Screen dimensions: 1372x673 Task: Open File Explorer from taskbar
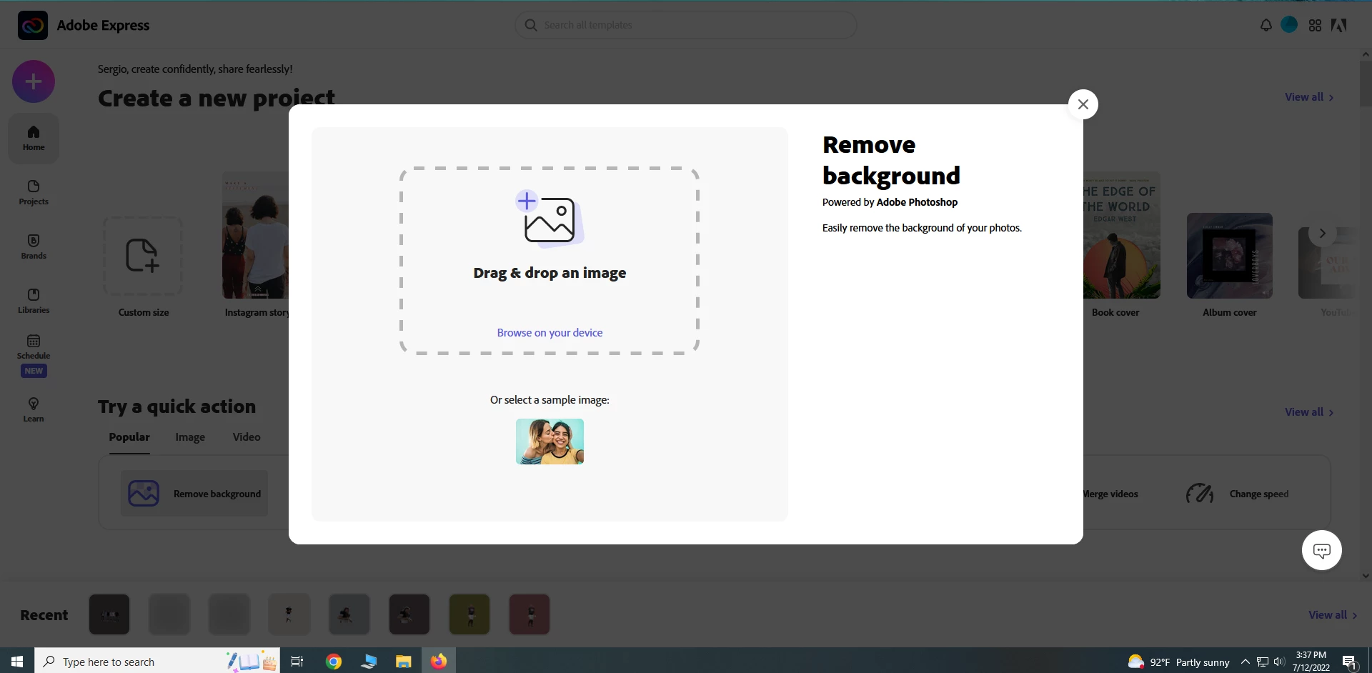point(404,662)
